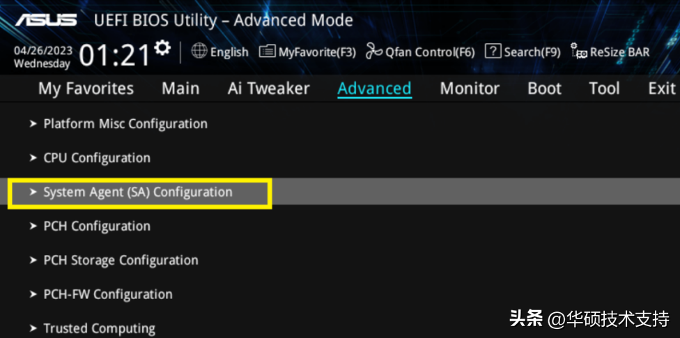This screenshot has width=680, height=338.
Task: Switch to the Monitor tab
Action: [470, 89]
